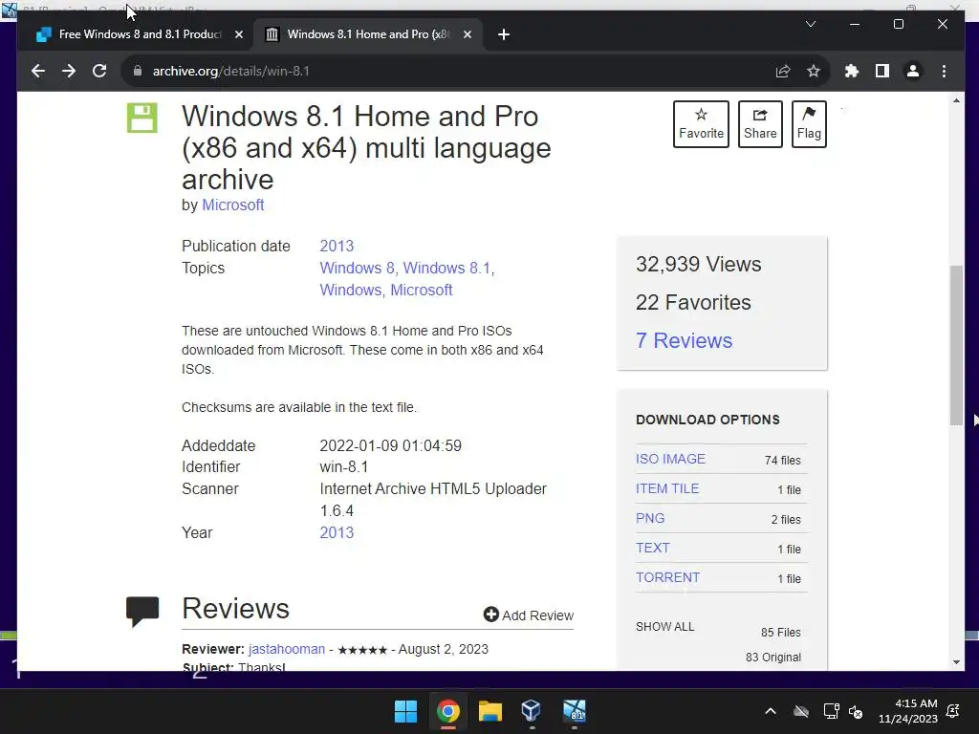Go forward in browser history

click(x=69, y=71)
